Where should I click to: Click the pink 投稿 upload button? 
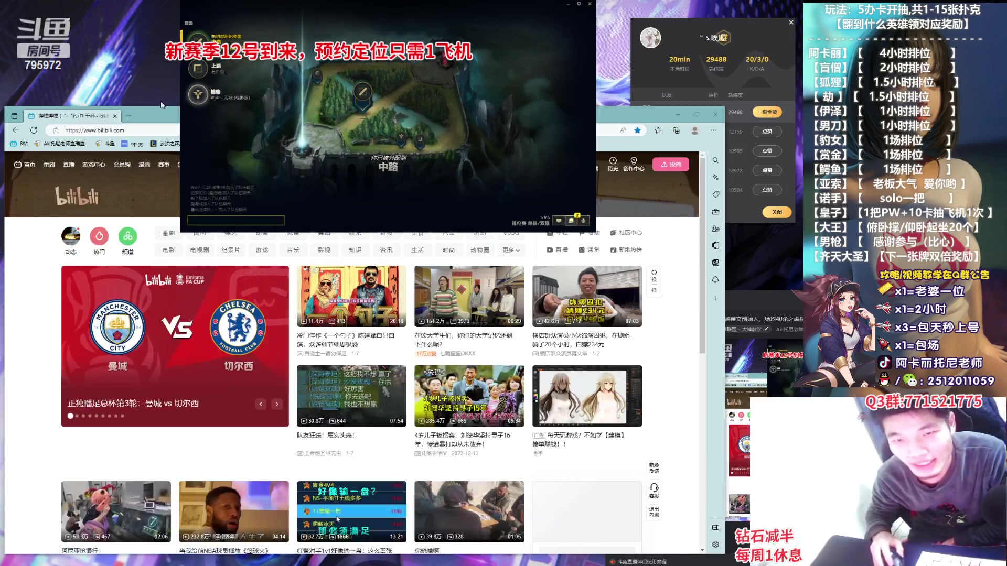coord(671,165)
